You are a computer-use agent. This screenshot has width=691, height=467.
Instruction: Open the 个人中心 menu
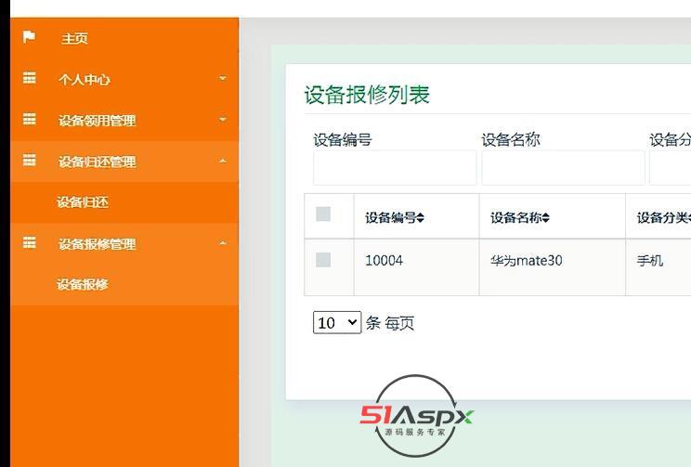(124, 79)
